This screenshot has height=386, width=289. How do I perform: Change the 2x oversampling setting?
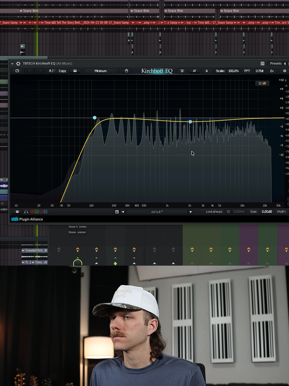click(272, 71)
